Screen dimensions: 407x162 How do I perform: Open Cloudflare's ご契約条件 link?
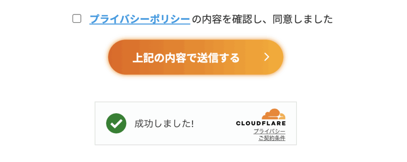(x=272, y=138)
